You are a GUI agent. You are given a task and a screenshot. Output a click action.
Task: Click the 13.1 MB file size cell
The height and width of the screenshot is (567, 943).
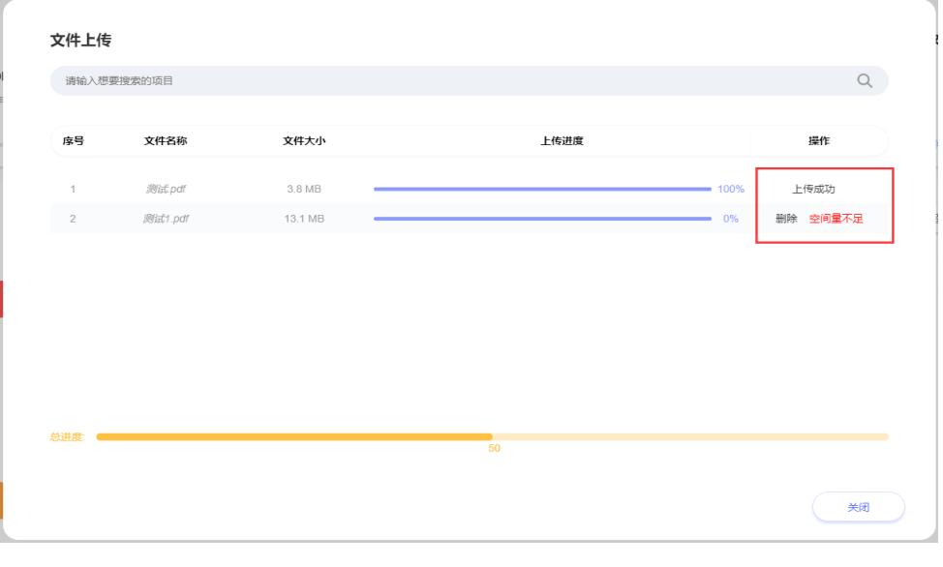click(303, 219)
